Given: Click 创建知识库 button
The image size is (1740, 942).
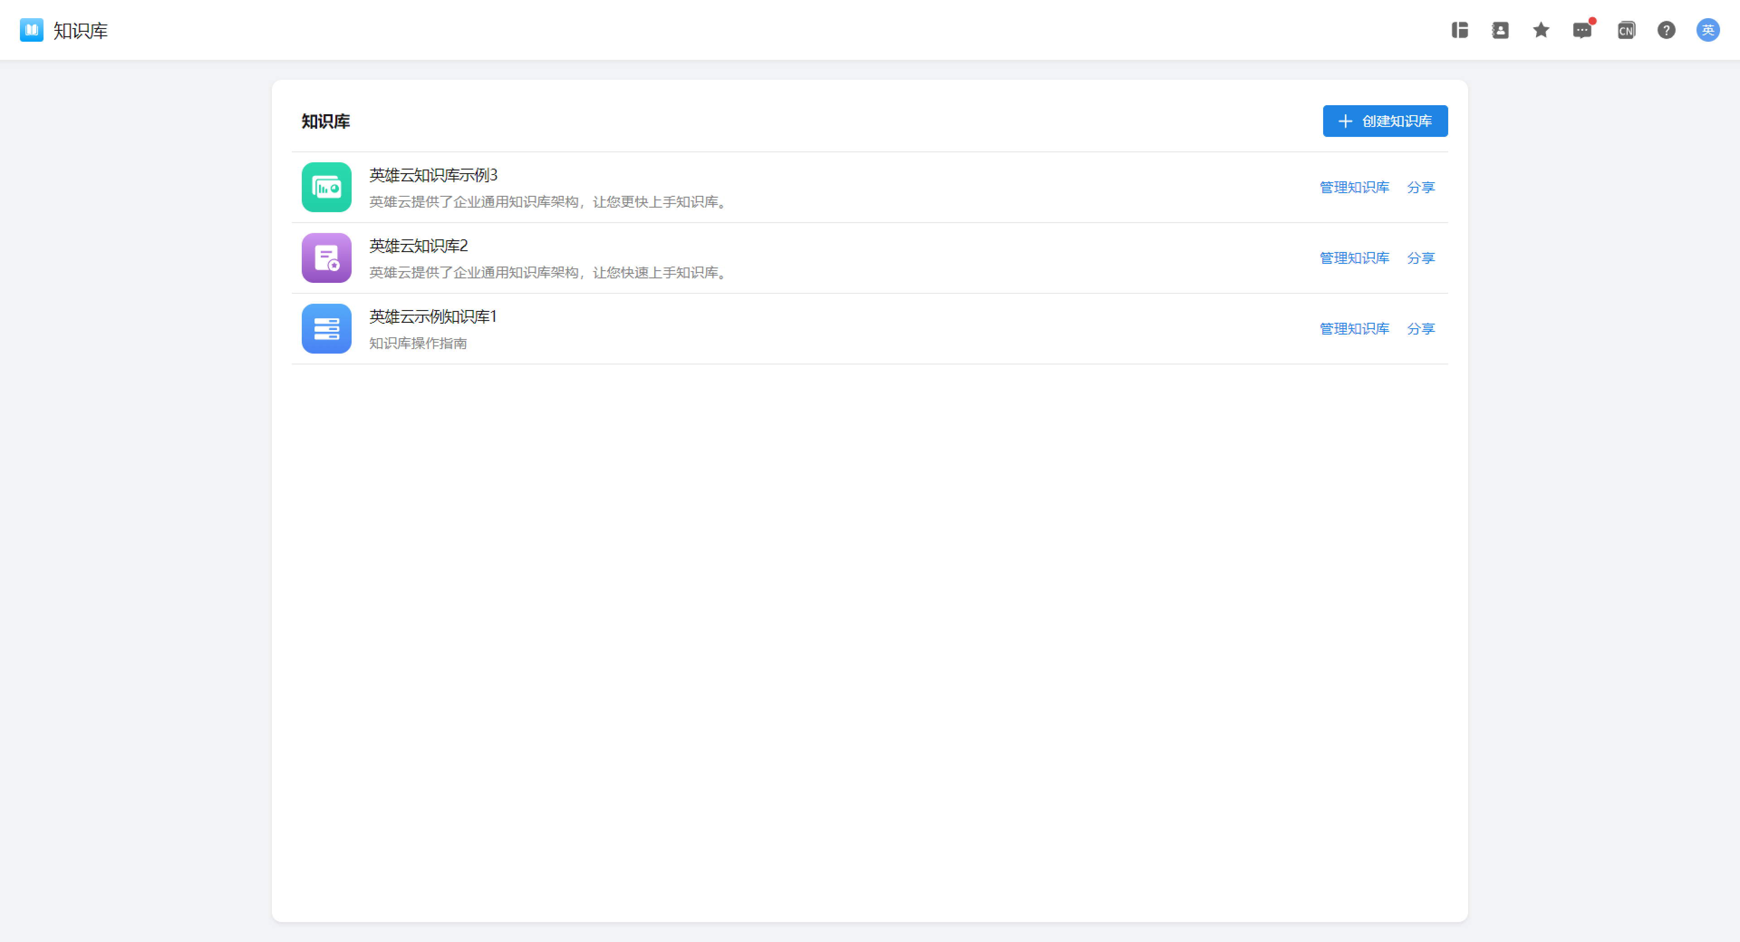Looking at the screenshot, I should [1385, 121].
